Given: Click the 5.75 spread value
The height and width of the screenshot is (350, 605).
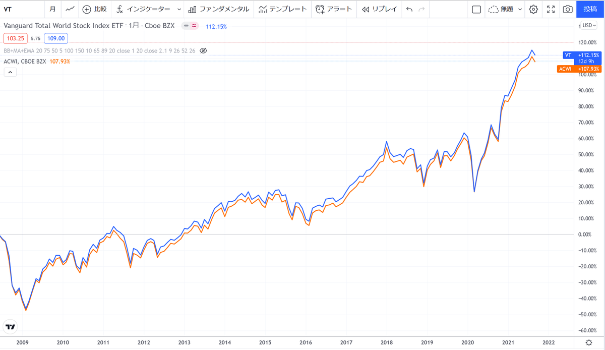Looking at the screenshot, I should pyautogui.click(x=35, y=38).
